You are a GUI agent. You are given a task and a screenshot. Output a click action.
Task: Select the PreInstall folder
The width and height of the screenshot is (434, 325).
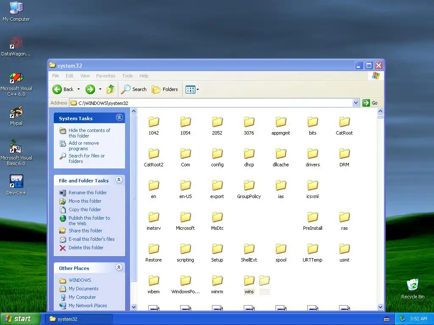312,221
